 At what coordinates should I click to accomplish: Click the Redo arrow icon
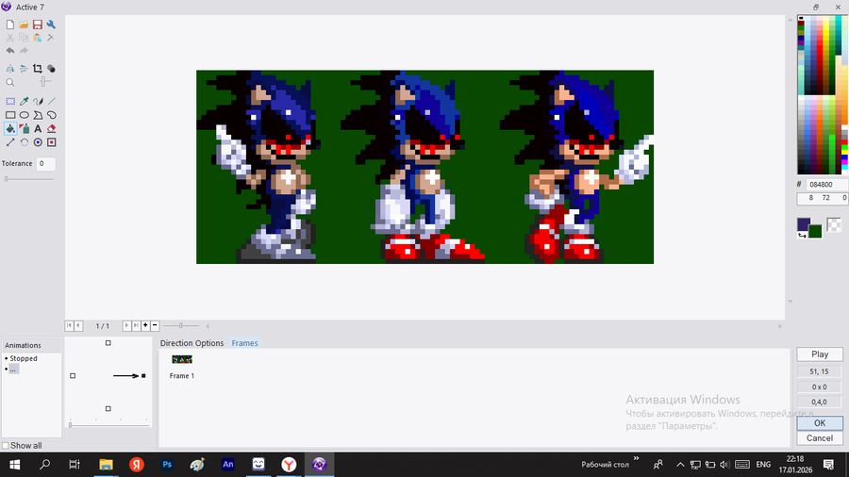click(x=24, y=51)
